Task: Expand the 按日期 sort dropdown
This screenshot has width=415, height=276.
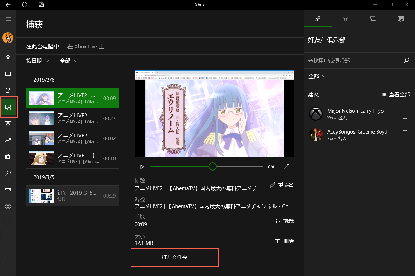Action: (38, 61)
